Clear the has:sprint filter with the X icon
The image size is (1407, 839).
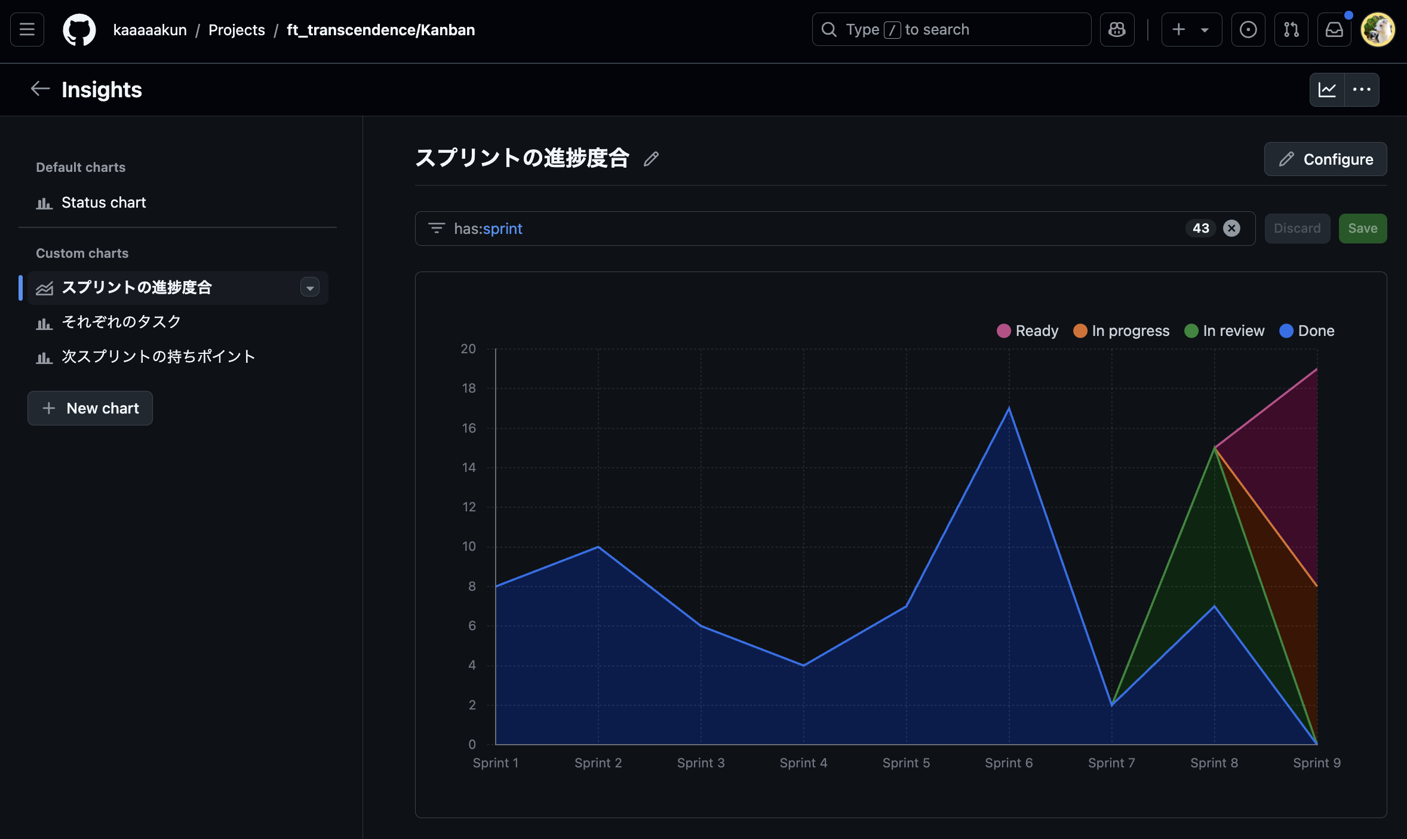[x=1231, y=228]
